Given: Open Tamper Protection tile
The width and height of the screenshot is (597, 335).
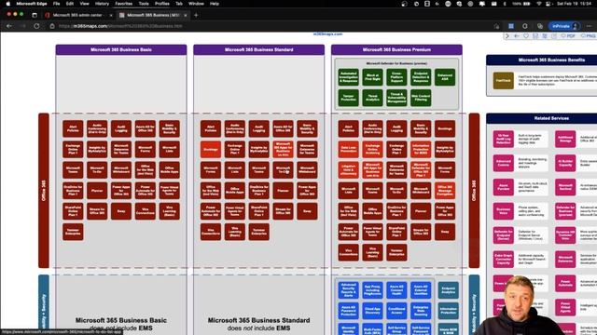Looking at the screenshot, I should tap(348, 98).
